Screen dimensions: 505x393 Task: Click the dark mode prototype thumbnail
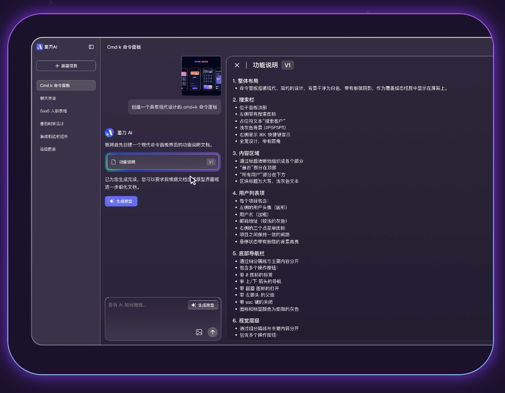(201, 75)
